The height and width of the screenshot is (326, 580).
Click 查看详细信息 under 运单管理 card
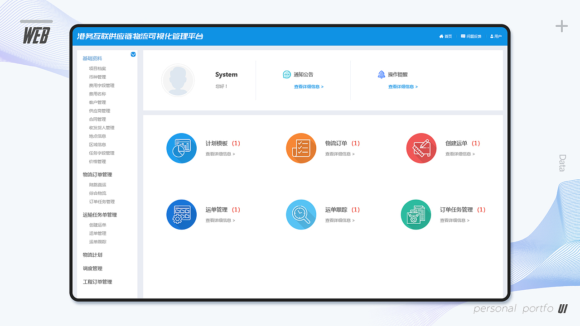(x=220, y=221)
